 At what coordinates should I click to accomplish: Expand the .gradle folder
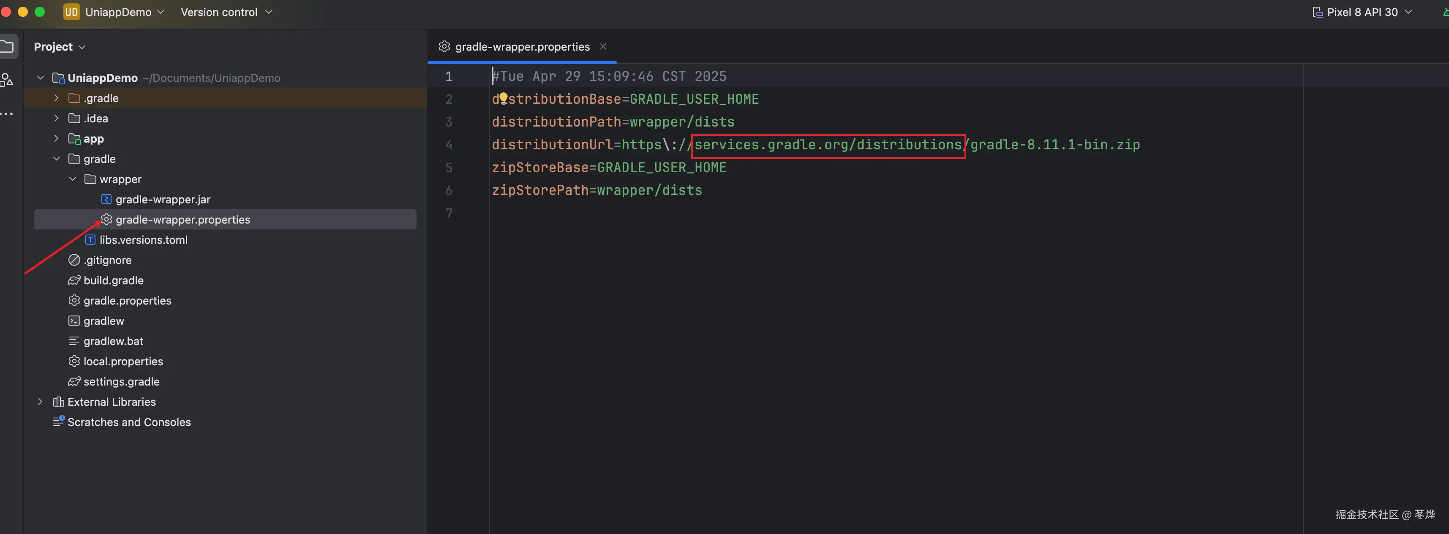pos(56,98)
